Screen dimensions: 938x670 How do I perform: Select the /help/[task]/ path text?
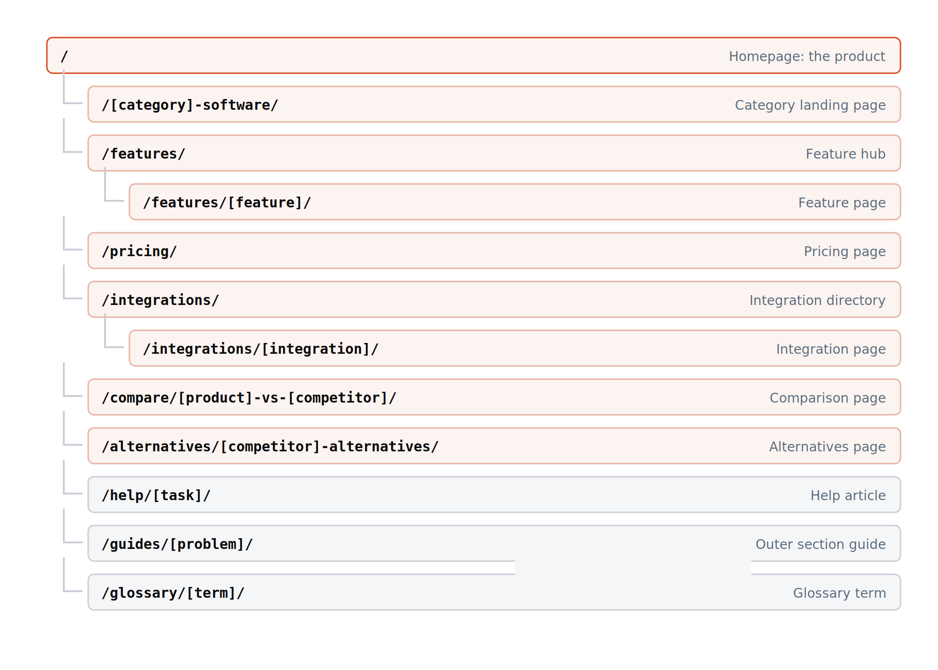(x=156, y=495)
